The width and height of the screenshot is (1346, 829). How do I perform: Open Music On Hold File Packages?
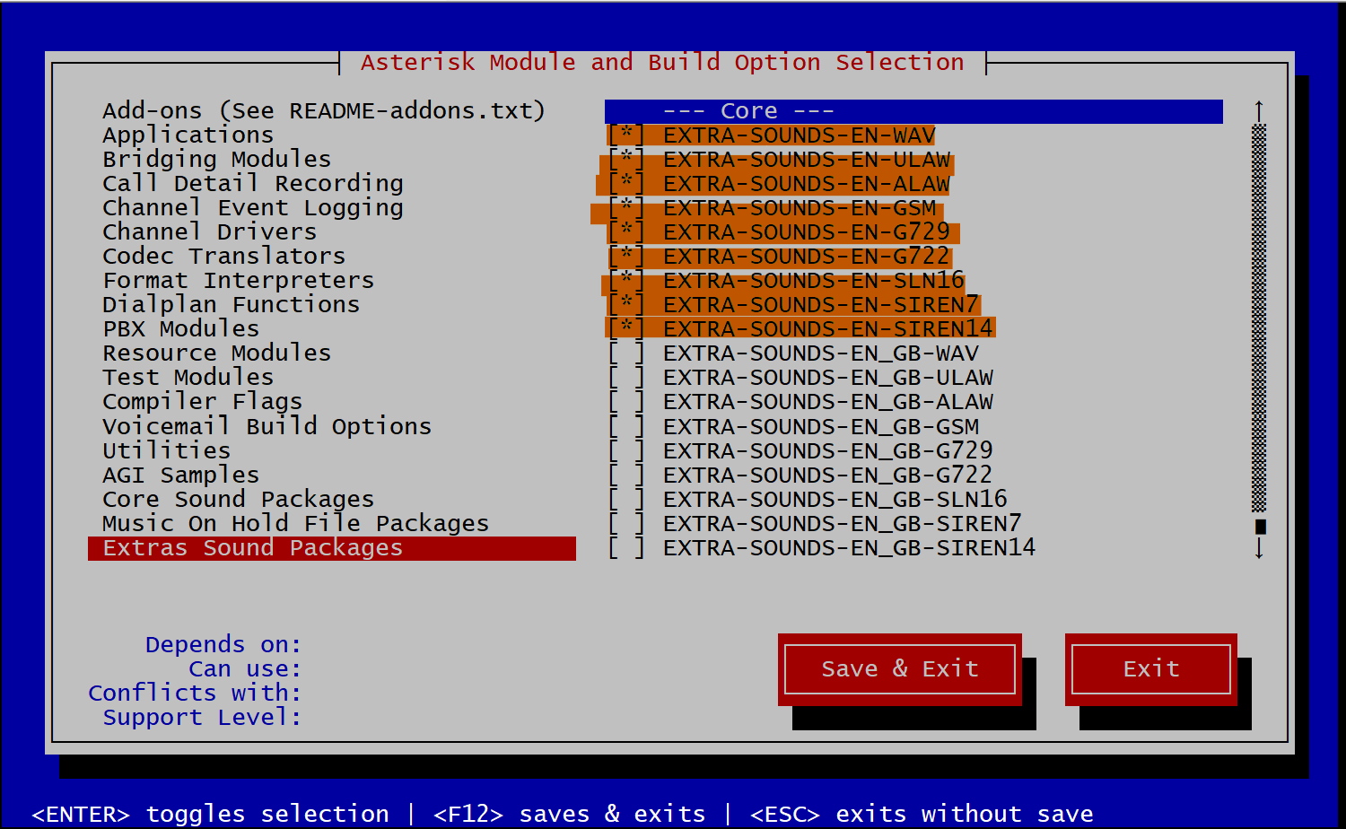296,523
